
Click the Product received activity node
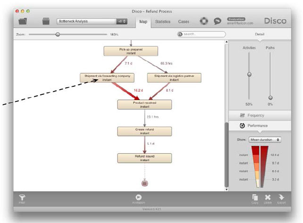144,104
